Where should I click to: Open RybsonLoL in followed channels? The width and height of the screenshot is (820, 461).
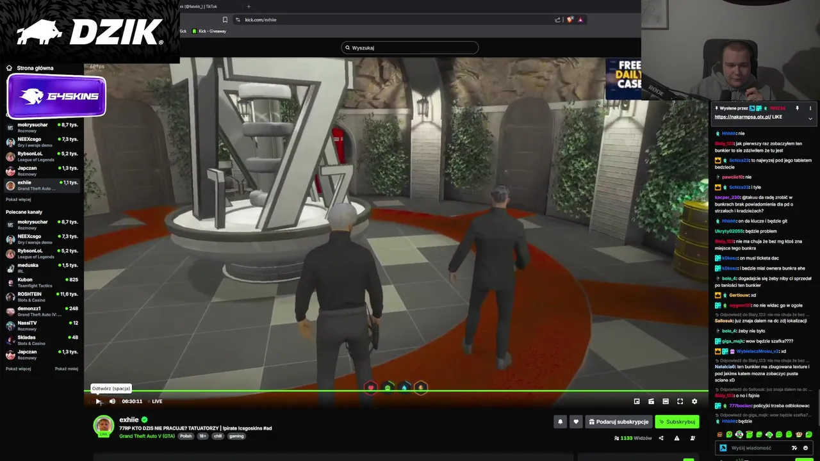point(42,156)
